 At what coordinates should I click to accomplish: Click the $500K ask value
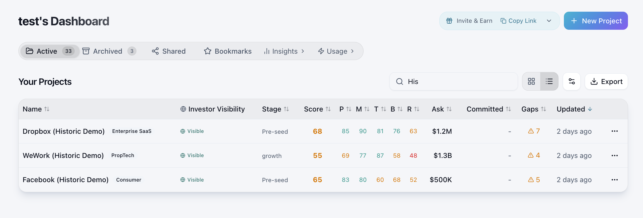click(x=441, y=180)
